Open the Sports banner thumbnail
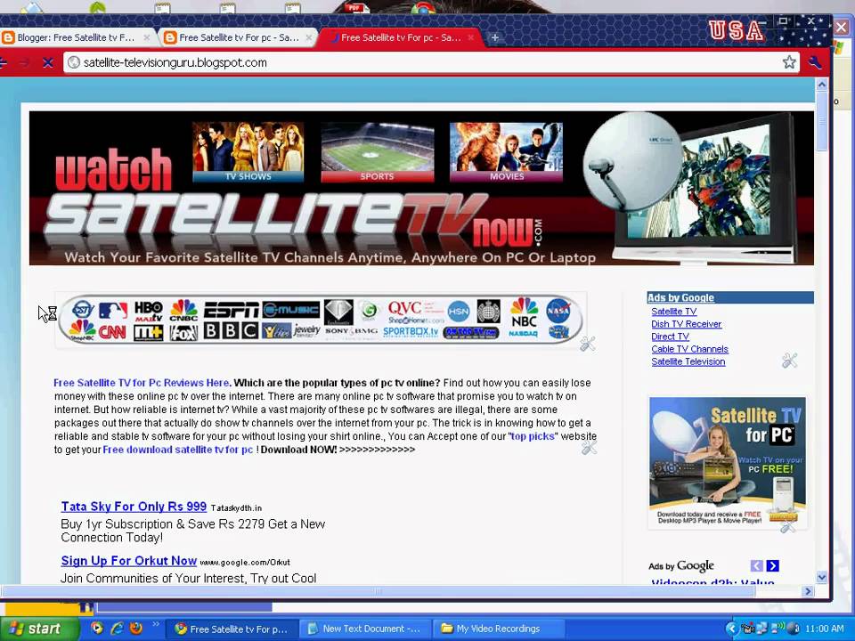 [x=378, y=152]
